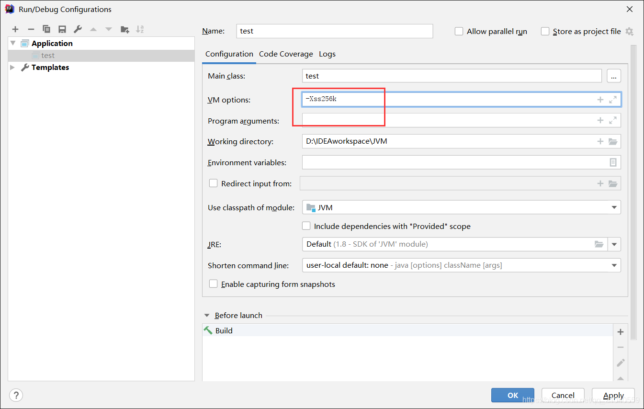Copy the configuration using the duplicate icon

(46, 30)
